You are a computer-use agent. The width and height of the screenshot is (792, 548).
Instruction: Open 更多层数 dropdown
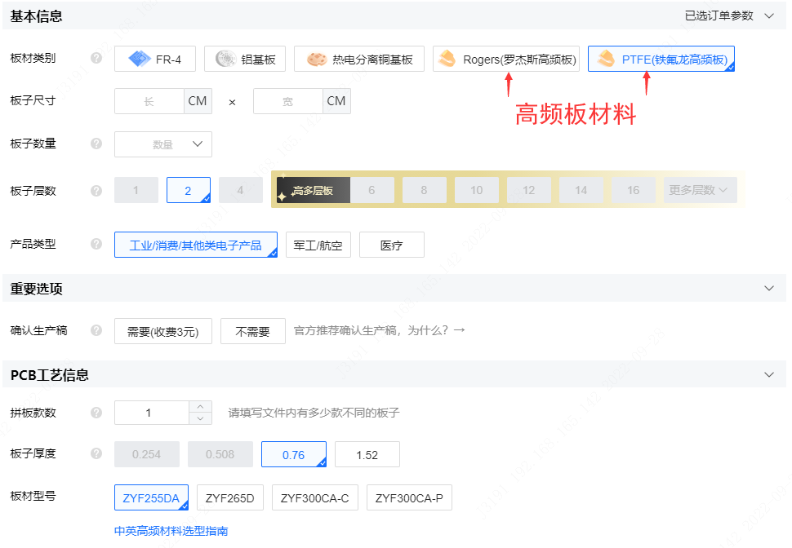click(700, 190)
